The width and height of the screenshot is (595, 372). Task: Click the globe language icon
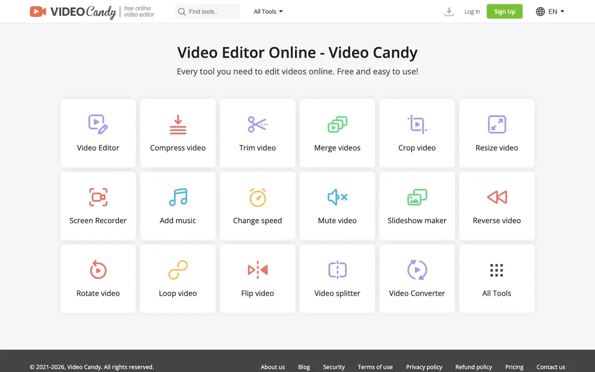pos(540,11)
